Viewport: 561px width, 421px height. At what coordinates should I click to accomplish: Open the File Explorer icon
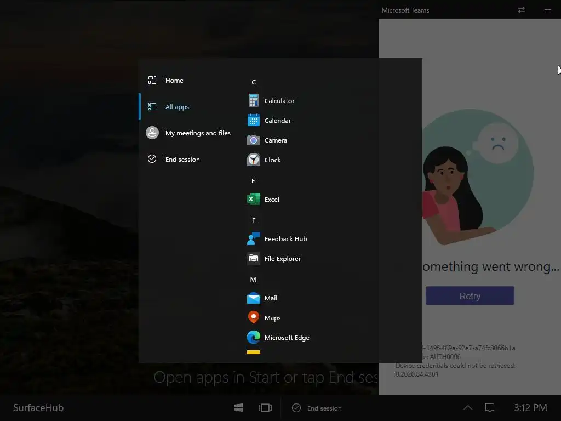(x=253, y=258)
